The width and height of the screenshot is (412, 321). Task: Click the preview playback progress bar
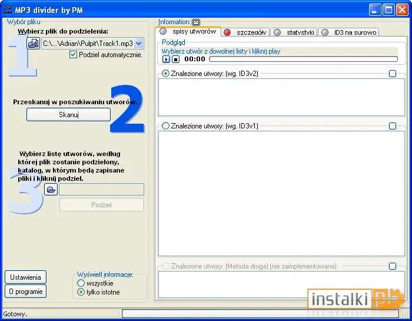(303, 59)
